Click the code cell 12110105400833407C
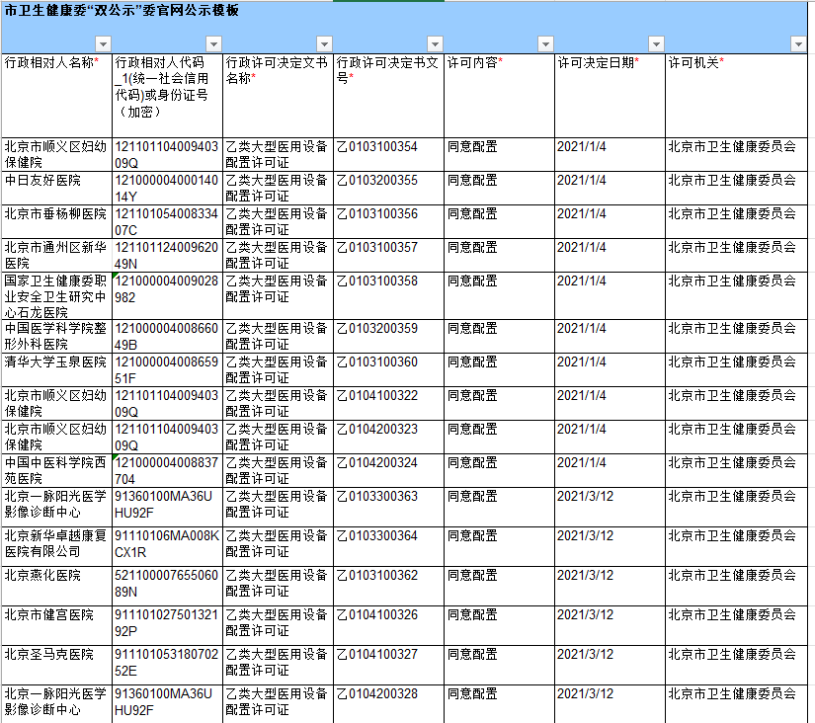 [167, 221]
